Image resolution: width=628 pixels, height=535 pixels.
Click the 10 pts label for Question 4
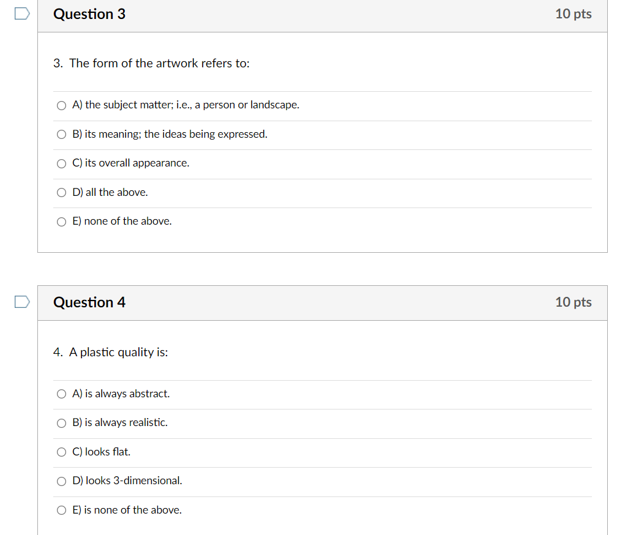[574, 302]
